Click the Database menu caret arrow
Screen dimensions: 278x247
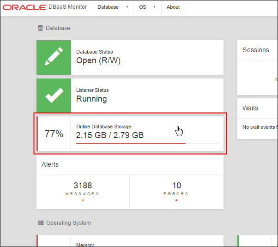pos(127,7)
